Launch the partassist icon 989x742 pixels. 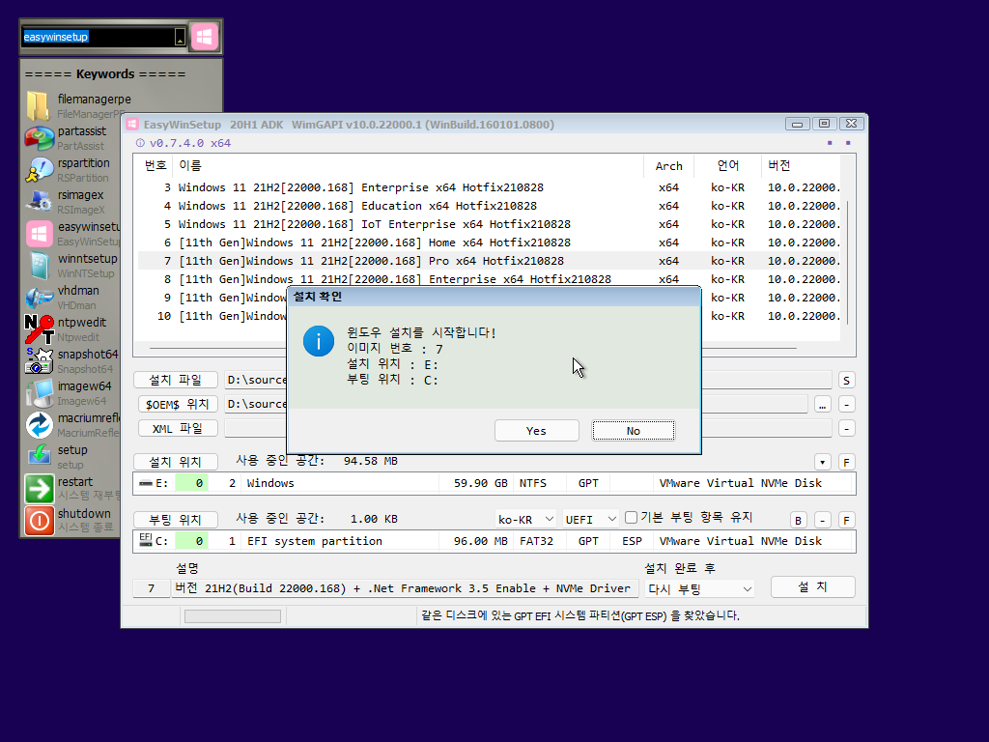[39, 137]
